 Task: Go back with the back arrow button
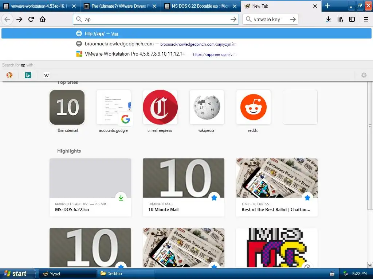[x=7, y=19]
